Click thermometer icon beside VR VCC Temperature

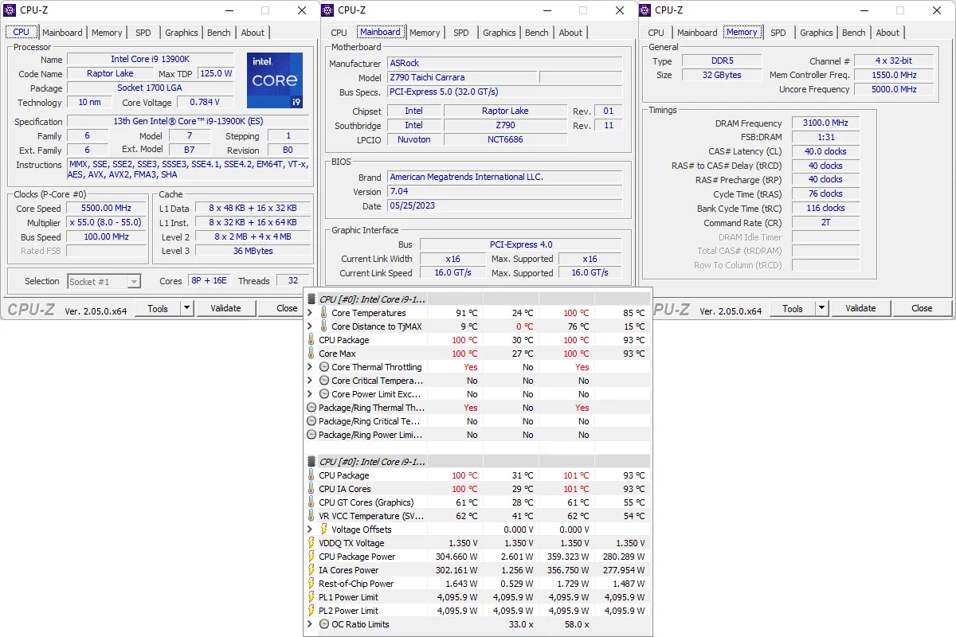coord(311,516)
